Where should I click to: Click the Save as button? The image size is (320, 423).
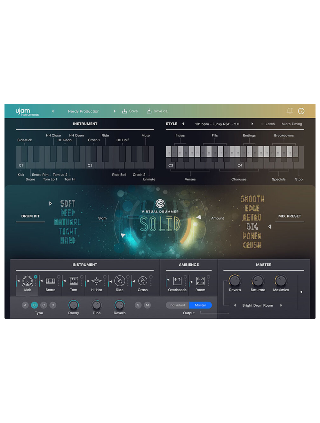pyautogui.click(x=158, y=111)
